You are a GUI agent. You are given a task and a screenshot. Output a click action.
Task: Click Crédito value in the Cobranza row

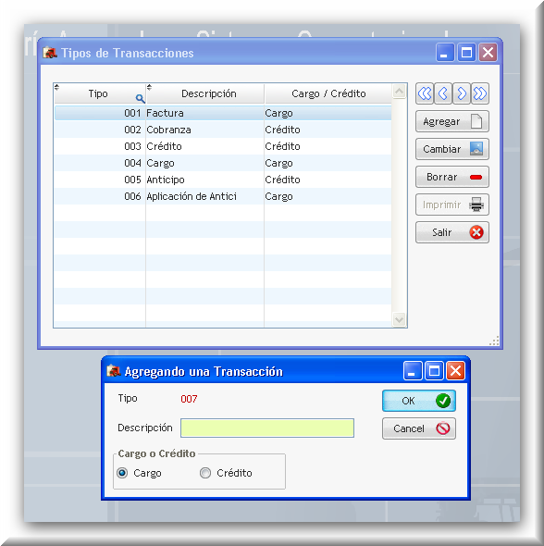click(x=282, y=130)
